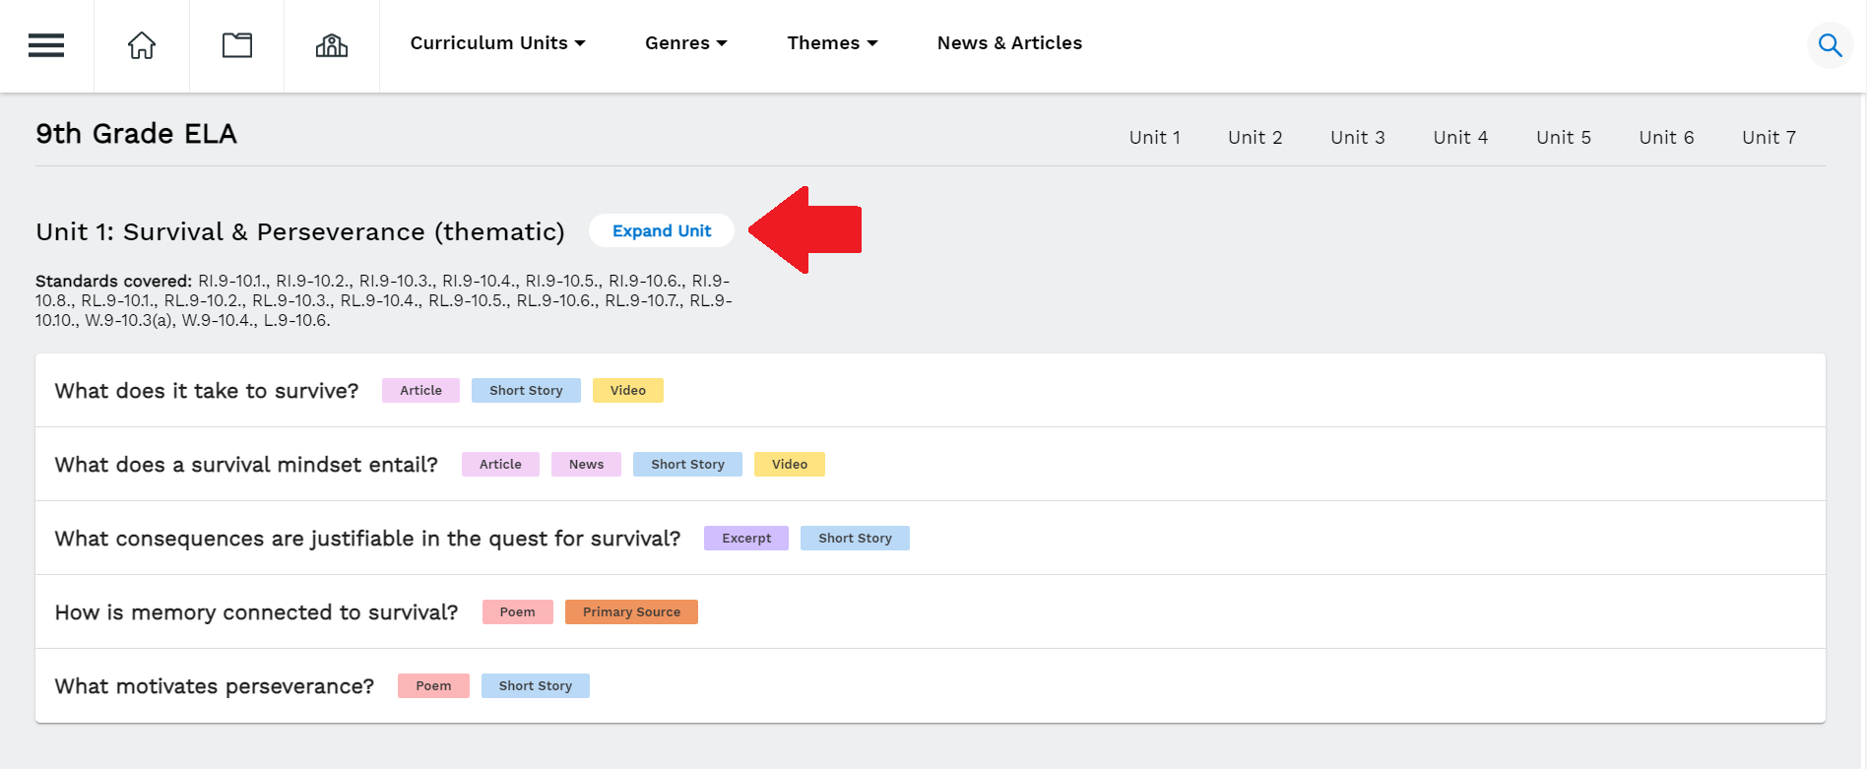This screenshot has width=1867, height=769.
Task: Select Unit 7 link
Action: (1769, 138)
